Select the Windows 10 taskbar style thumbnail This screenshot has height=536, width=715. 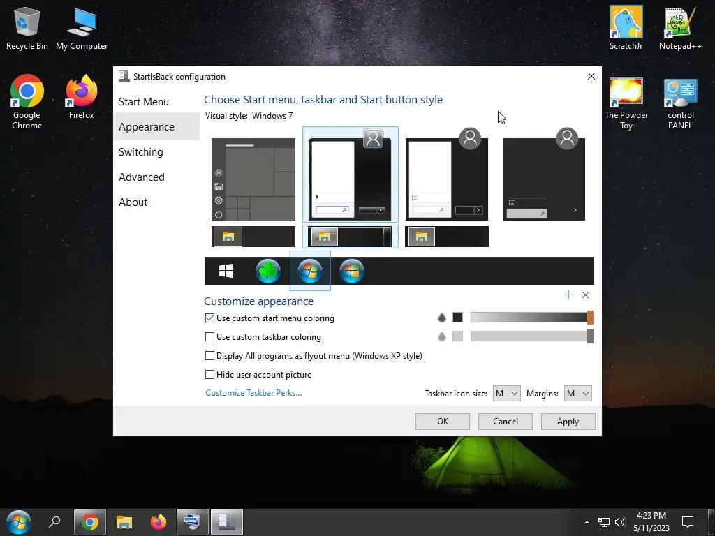253,237
